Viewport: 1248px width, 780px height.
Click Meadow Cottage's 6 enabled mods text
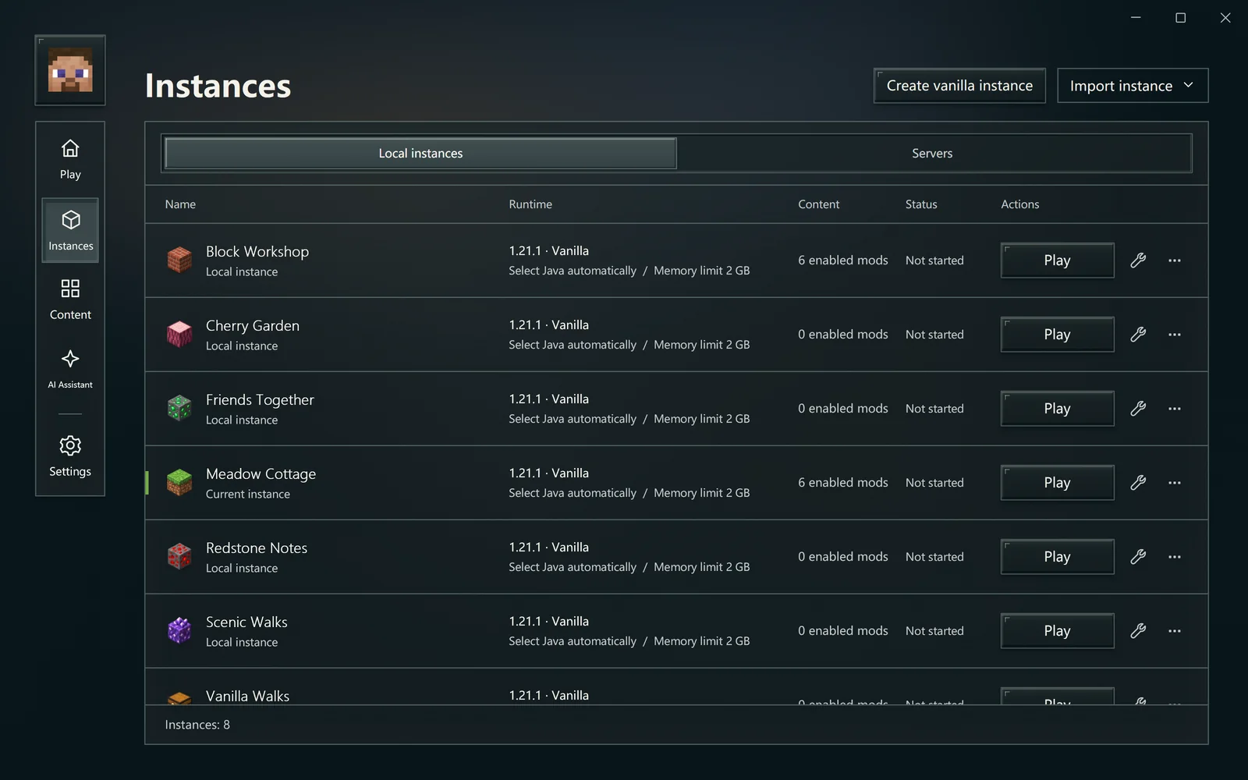click(x=842, y=483)
